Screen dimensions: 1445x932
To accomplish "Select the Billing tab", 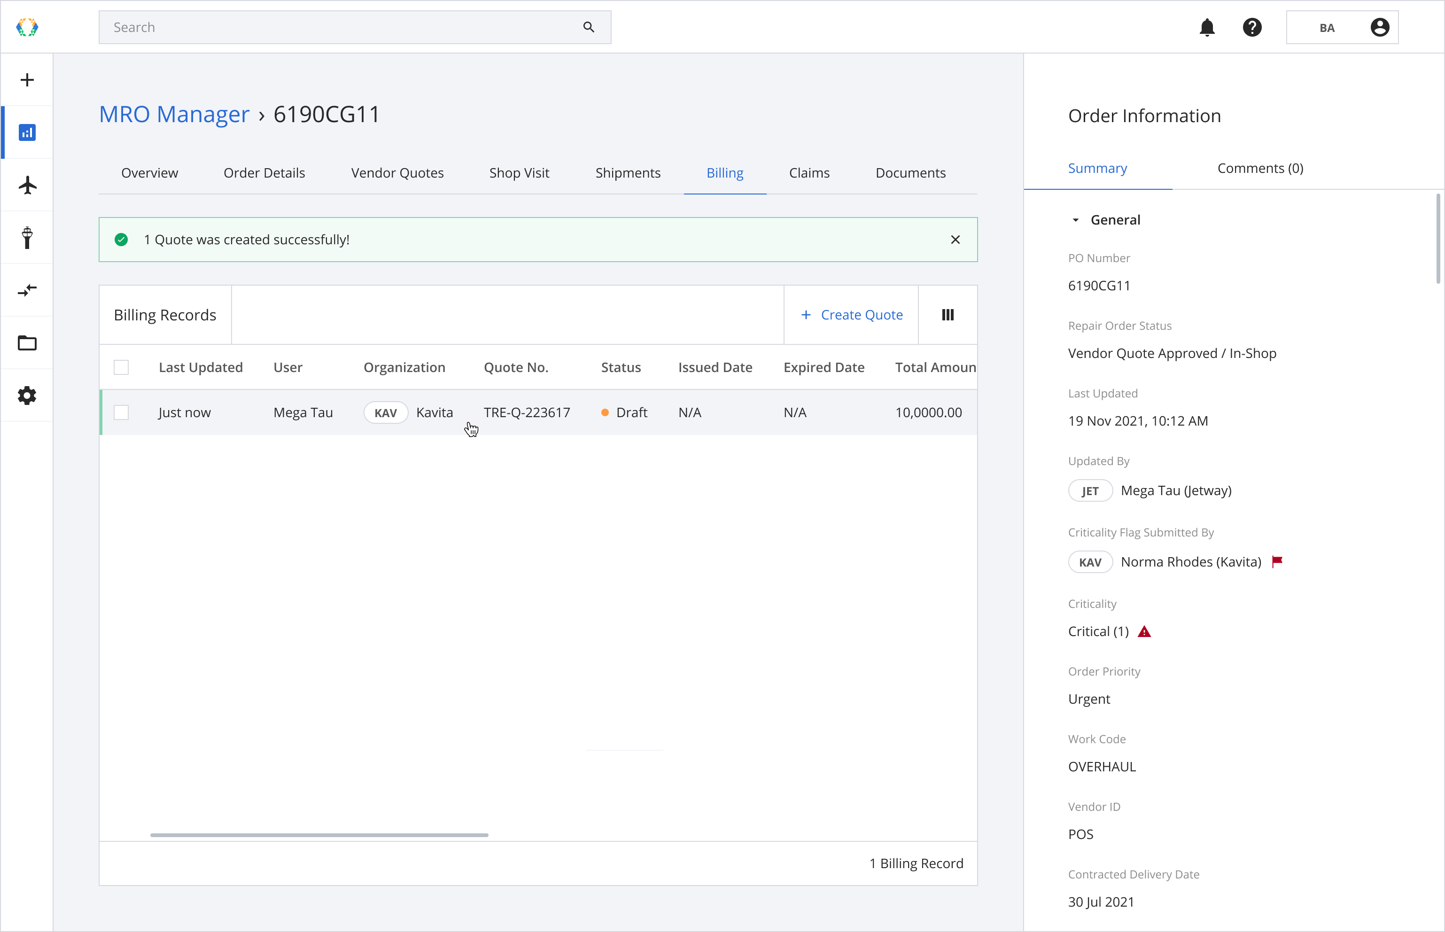I will point(725,173).
